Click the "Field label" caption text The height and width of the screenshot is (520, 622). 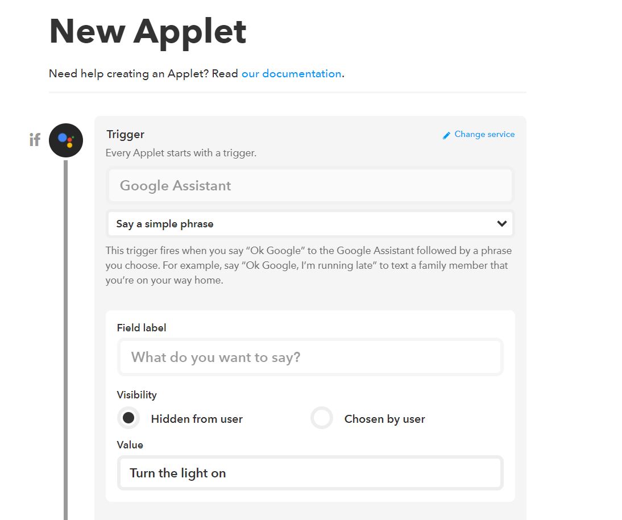(x=142, y=328)
